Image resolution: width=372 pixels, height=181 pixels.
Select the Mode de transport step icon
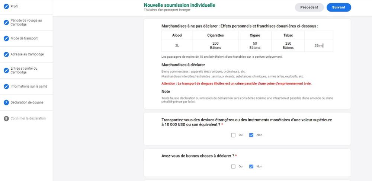[6, 38]
